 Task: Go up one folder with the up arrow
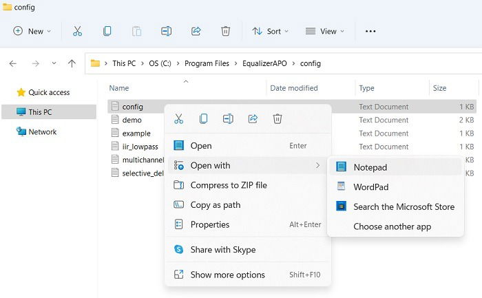click(72, 63)
